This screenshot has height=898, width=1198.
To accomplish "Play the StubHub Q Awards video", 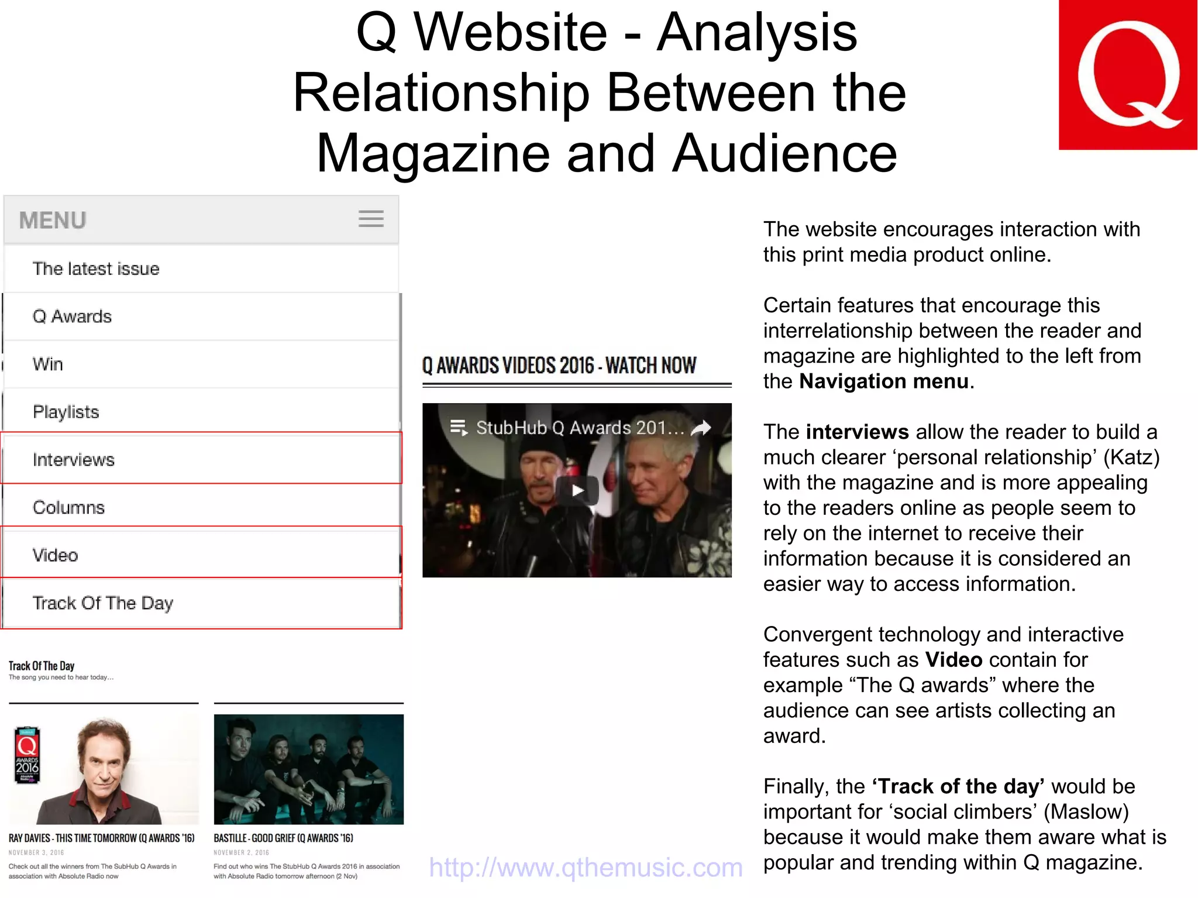I will [577, 490].
